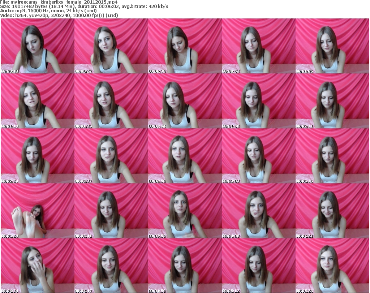Open the thumbnail stamped 00:03:41
The image size is (370, 293).
pyautogui.click(x=111, y=211)
